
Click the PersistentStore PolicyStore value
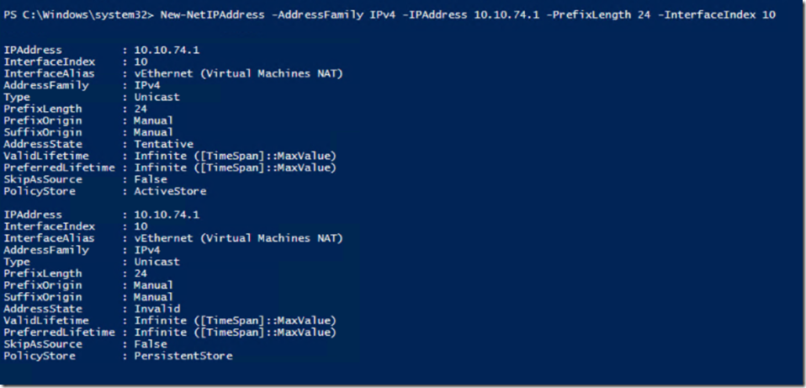[183, 356]
